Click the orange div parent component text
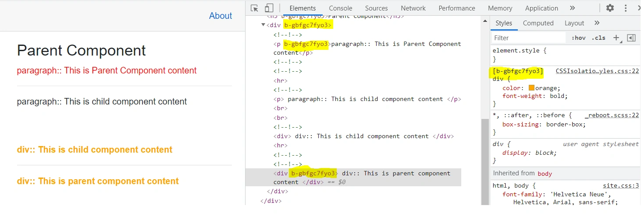This screenshot has height=216, width=641. click(98, 181)
